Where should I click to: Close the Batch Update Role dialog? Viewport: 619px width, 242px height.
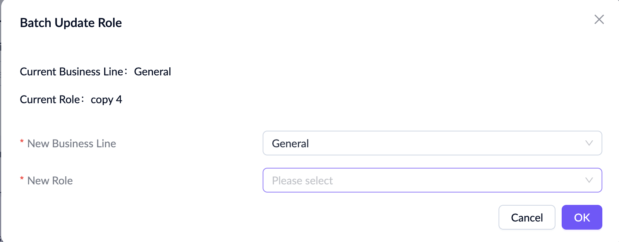599,19
